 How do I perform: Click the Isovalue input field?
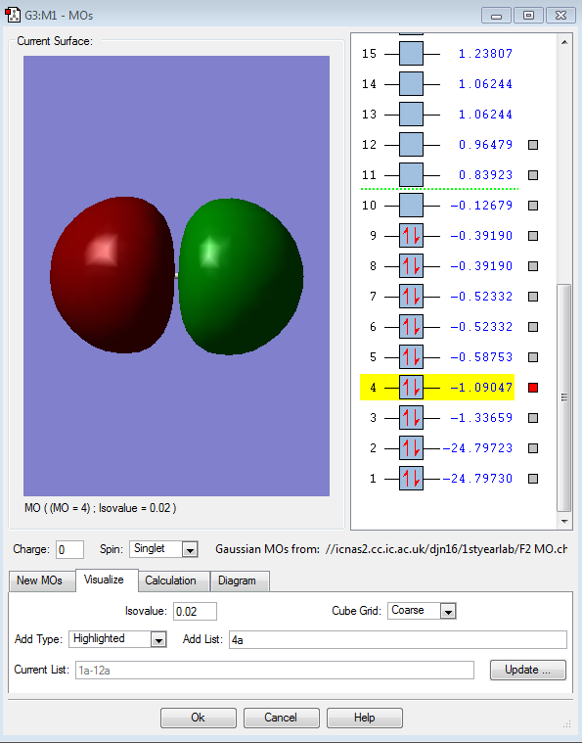[195, 611]
